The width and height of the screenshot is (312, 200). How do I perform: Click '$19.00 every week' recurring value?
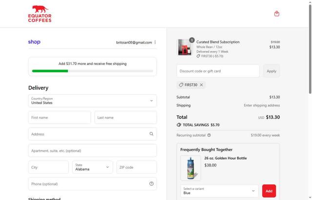tap(265, 135)
